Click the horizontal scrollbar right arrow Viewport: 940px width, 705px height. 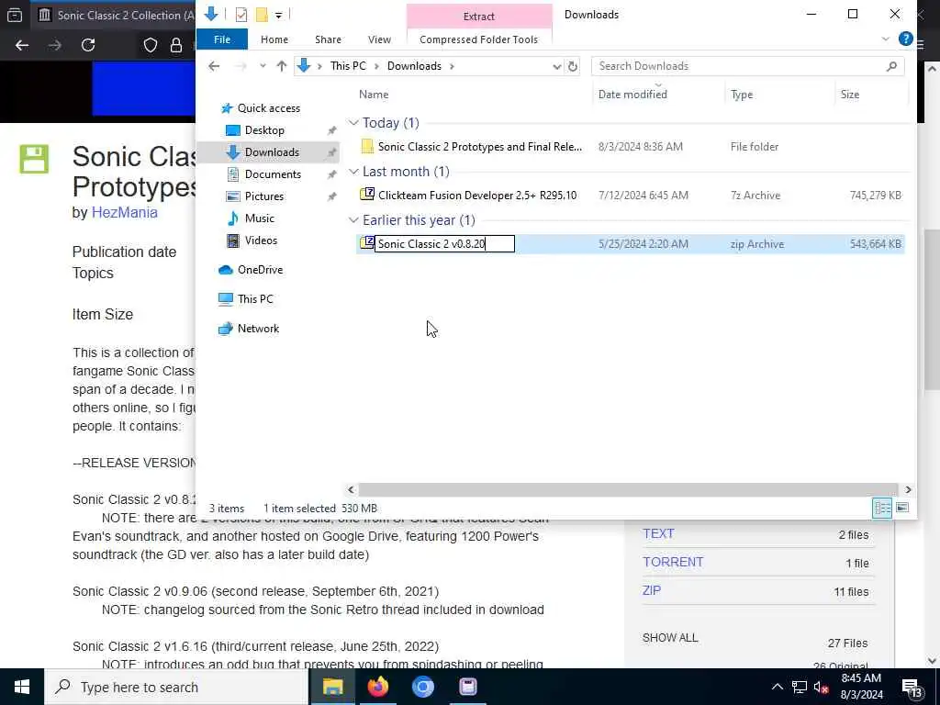pos(908,490)
